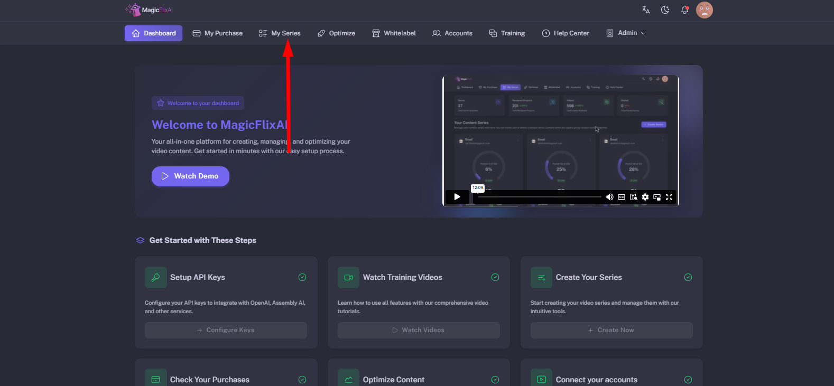The width and height of the screenshot is (834, 386).
Task: Click the Create Now button
Action: click(611, 330)
